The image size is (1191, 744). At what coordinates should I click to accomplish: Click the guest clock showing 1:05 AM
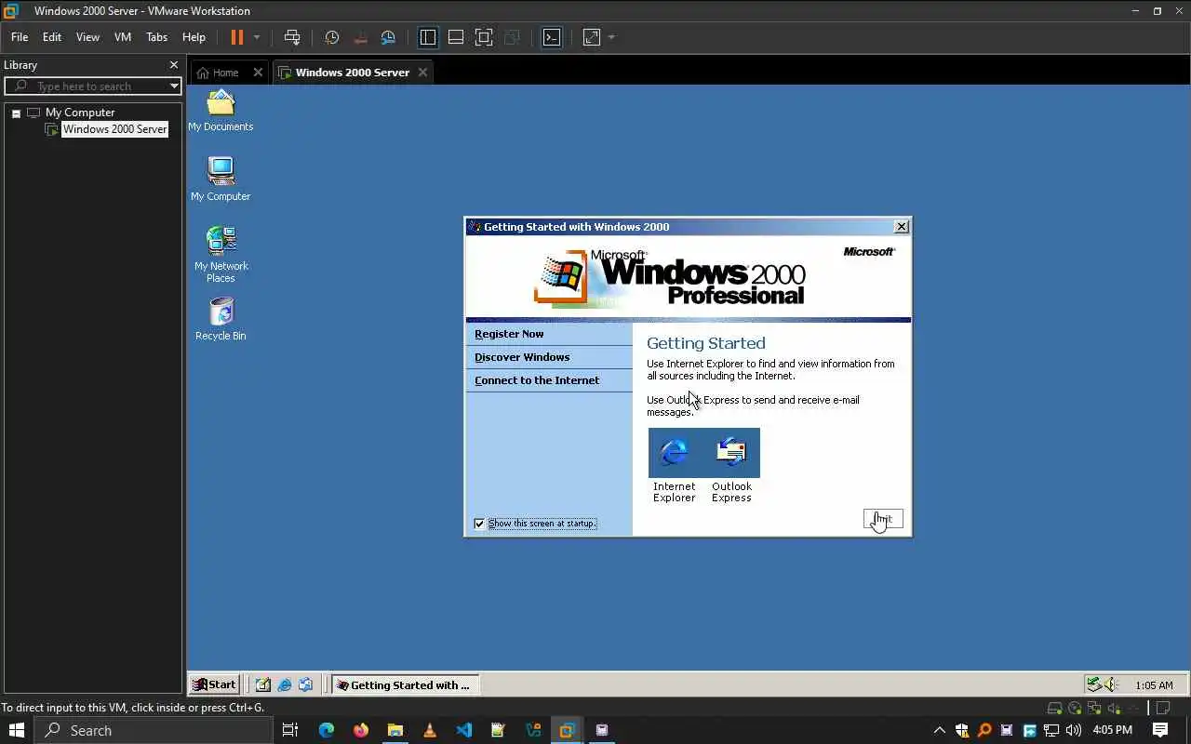pos(1154,685)
